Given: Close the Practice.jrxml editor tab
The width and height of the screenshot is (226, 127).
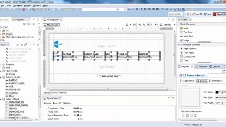Looking at the screenshot, I should coord(61,20).
